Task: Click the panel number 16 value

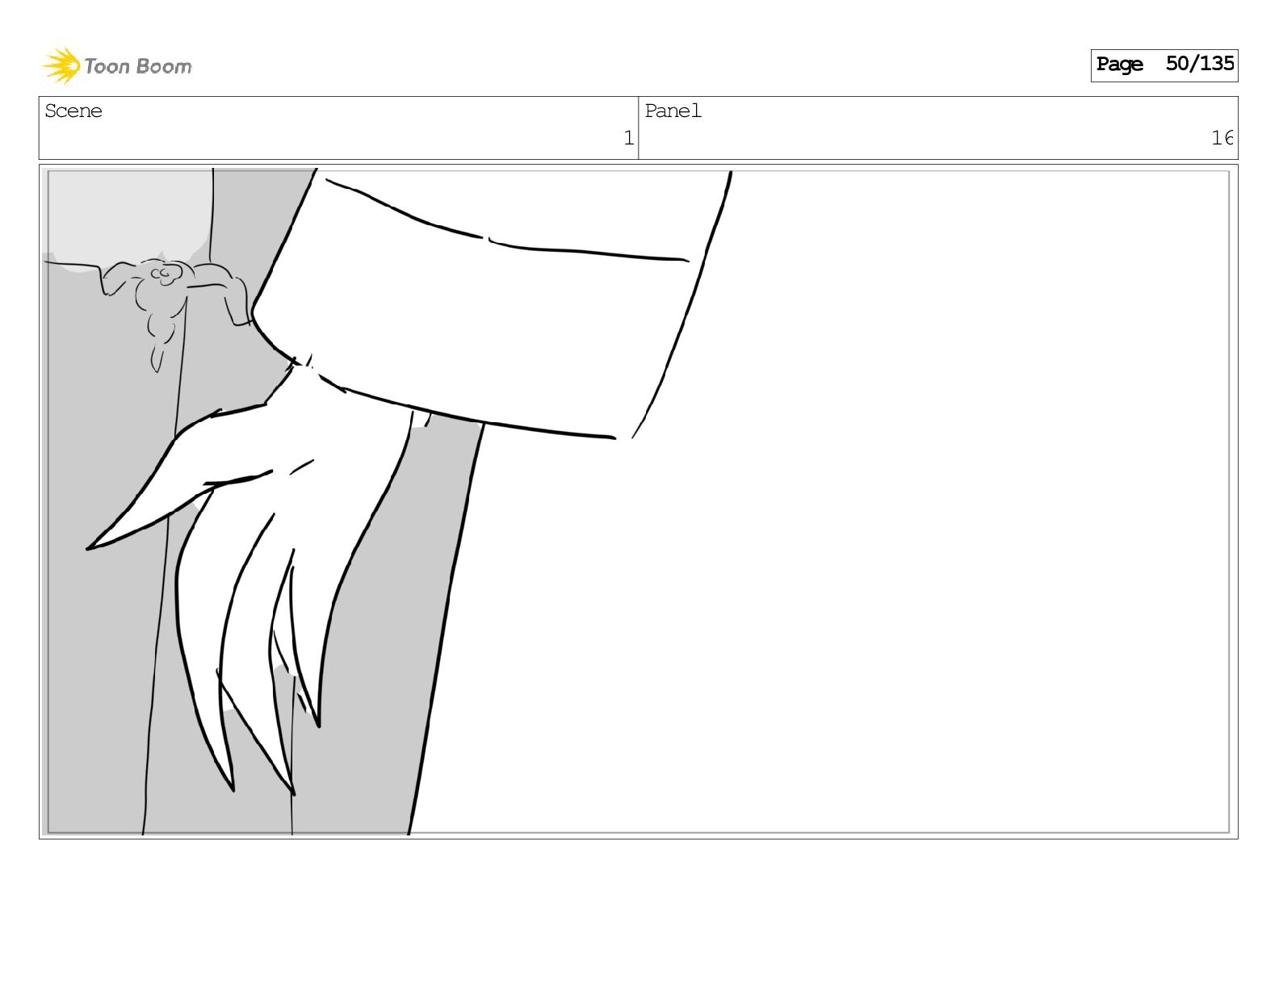Action: tap(1222, 138)
